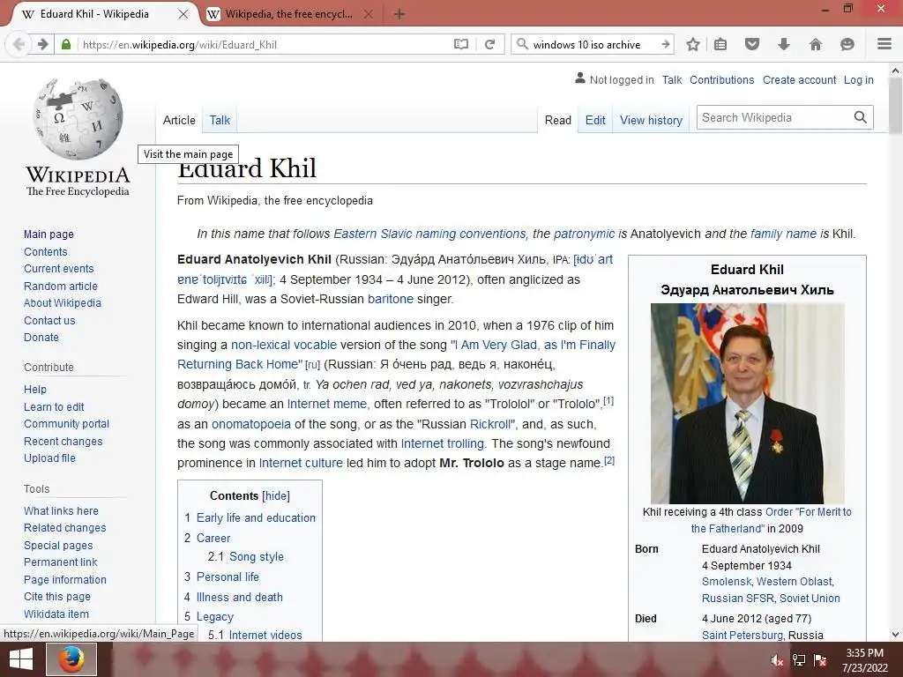Open the View history tab
903x677 pixels.
(651, 120)
